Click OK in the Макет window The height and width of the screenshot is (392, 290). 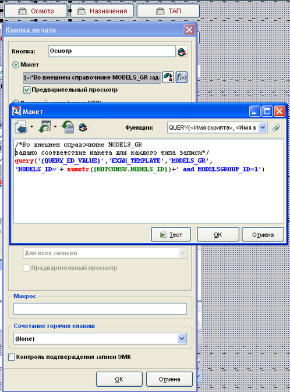click(x=218, y=234)
